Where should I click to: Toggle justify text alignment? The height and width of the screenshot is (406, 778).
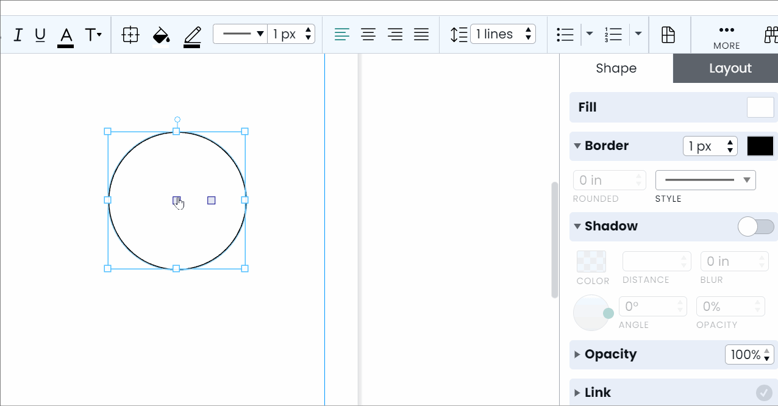[421, 35]
